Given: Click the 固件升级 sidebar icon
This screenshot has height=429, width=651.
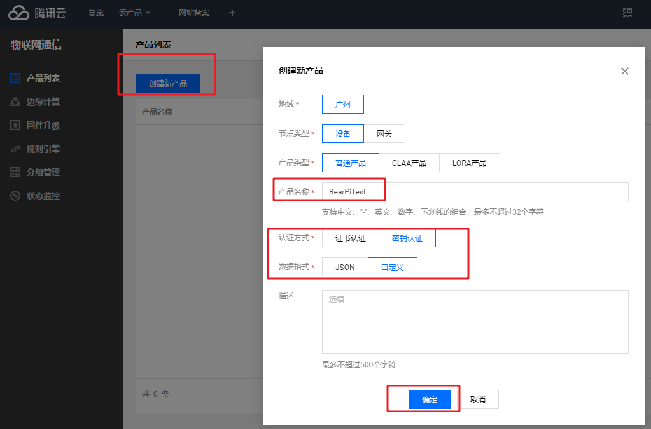Looking at the screenshot, I should click(15, 125).
